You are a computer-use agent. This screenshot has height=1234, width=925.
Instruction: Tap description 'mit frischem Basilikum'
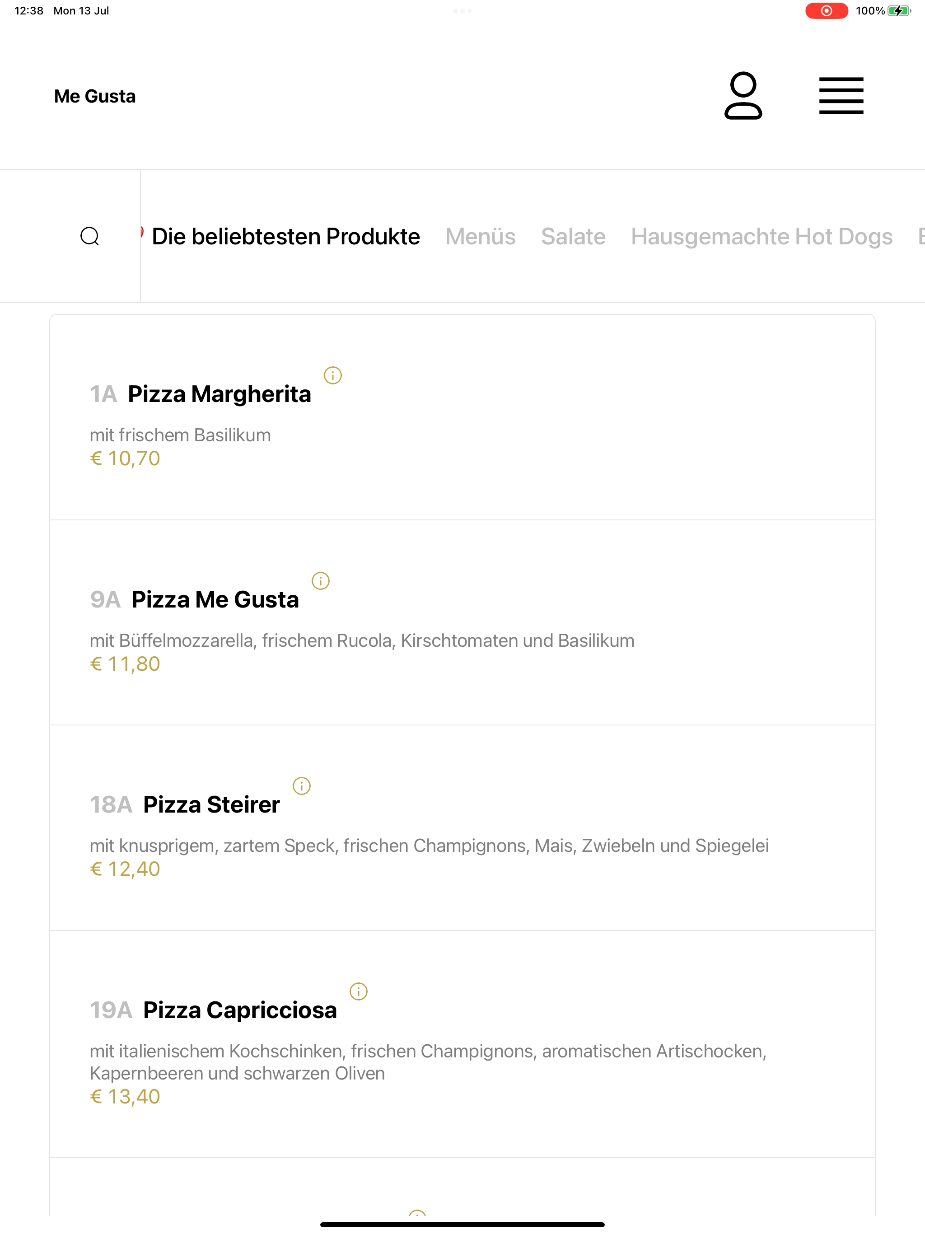coord(180,435)
